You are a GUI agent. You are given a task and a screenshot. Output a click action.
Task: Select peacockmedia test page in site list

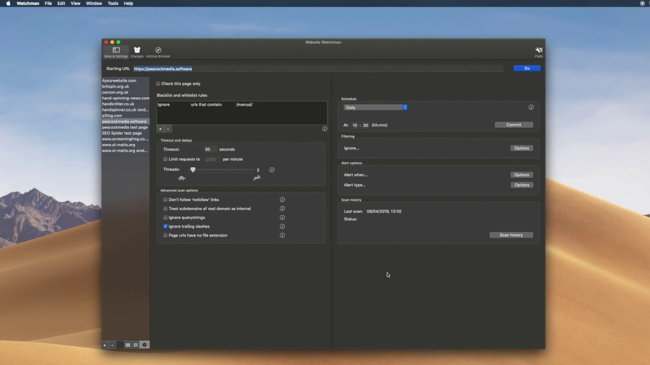[x=125, y=127]
